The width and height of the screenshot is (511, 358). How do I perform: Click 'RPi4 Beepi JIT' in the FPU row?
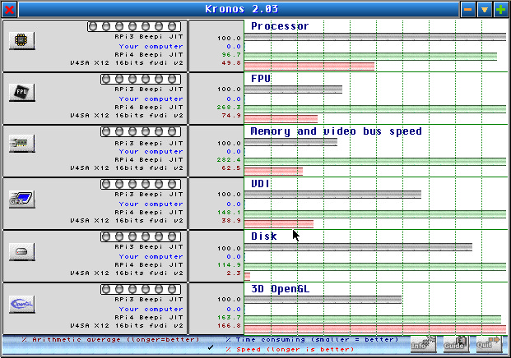coord(149,108)
